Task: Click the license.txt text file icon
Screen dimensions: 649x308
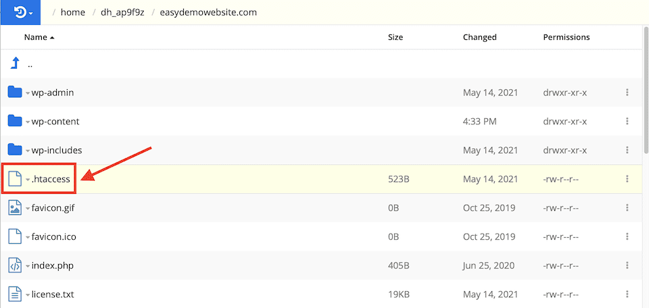Action: 15,294
